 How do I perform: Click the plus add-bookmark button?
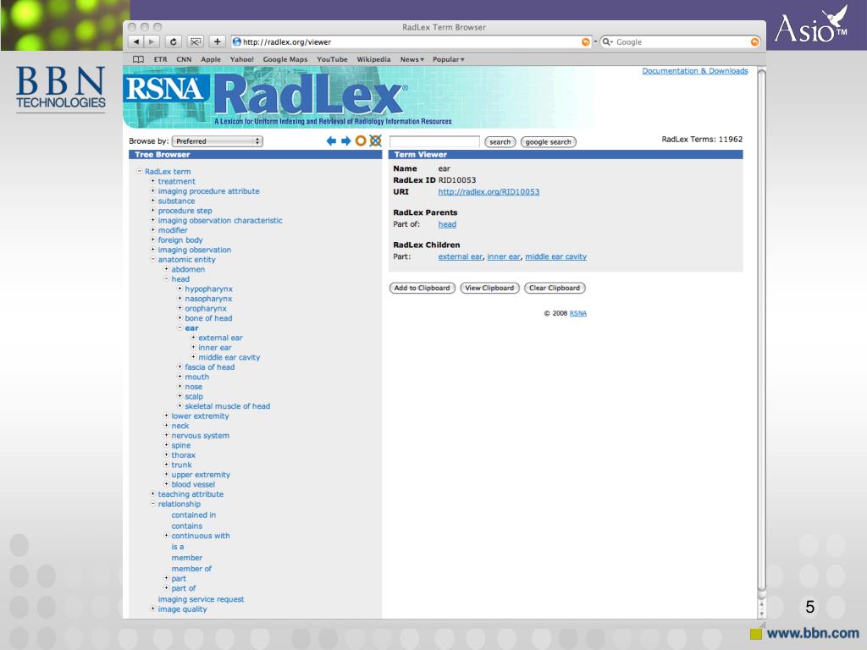pos(218,42)
